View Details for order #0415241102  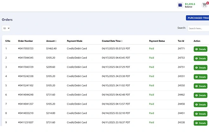pos(200,86)
